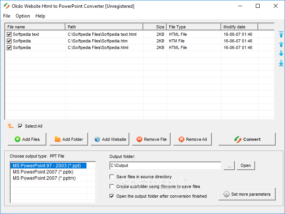This screenshot has height=214, width=285.
Task: Click the HTM File type cell
Action: (177, 41)
